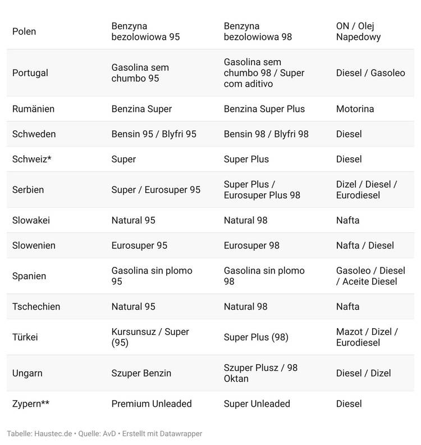Click Benzina Super Plus cell
The width and height of the screenshot is (421, 445).
pos(264,109)
